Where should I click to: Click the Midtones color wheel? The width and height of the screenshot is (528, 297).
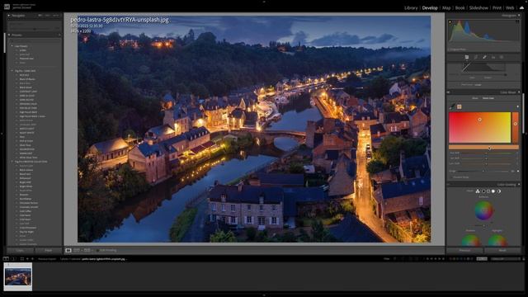484,210
